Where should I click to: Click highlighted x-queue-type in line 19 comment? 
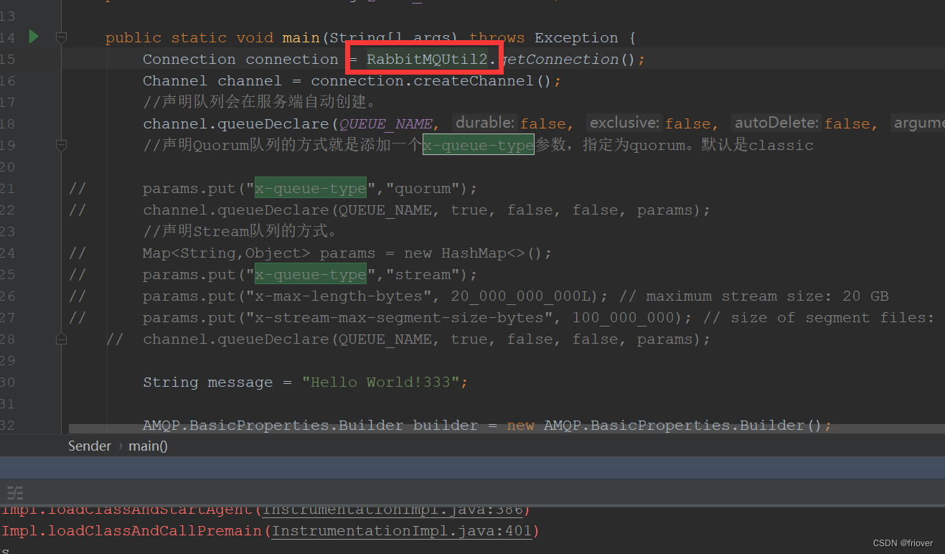pyautogui.click(x=478, y=145)
